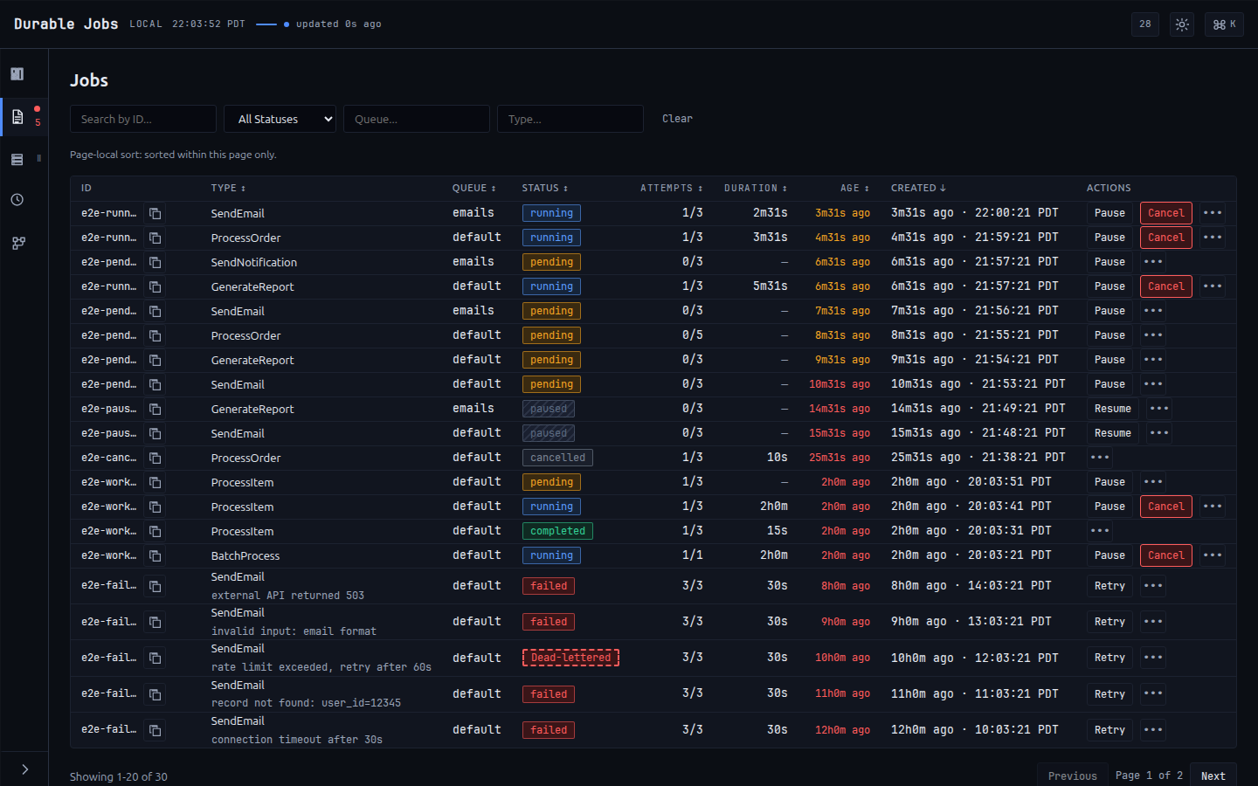Cancel the running BatchProcess job
The height and width of the screenshot is (786, 1258).
[1166, 555]
